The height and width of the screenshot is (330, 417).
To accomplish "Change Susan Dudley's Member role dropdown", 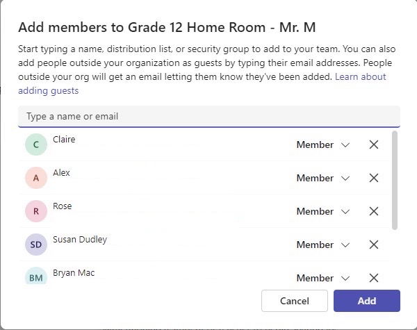I will coord(323,245).
